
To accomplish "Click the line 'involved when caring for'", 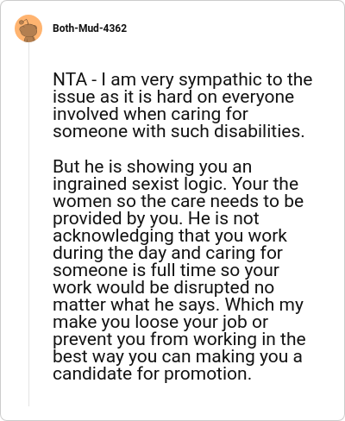I will (150, 114).
